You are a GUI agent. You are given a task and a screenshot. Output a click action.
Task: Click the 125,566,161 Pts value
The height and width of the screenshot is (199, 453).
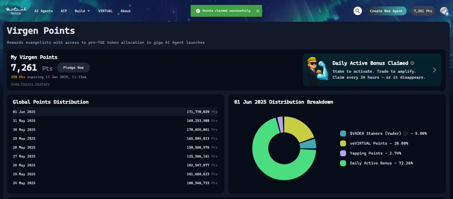(202, 156)
